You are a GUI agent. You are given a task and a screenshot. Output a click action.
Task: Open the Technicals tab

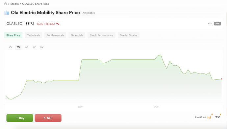coord(34,35)
